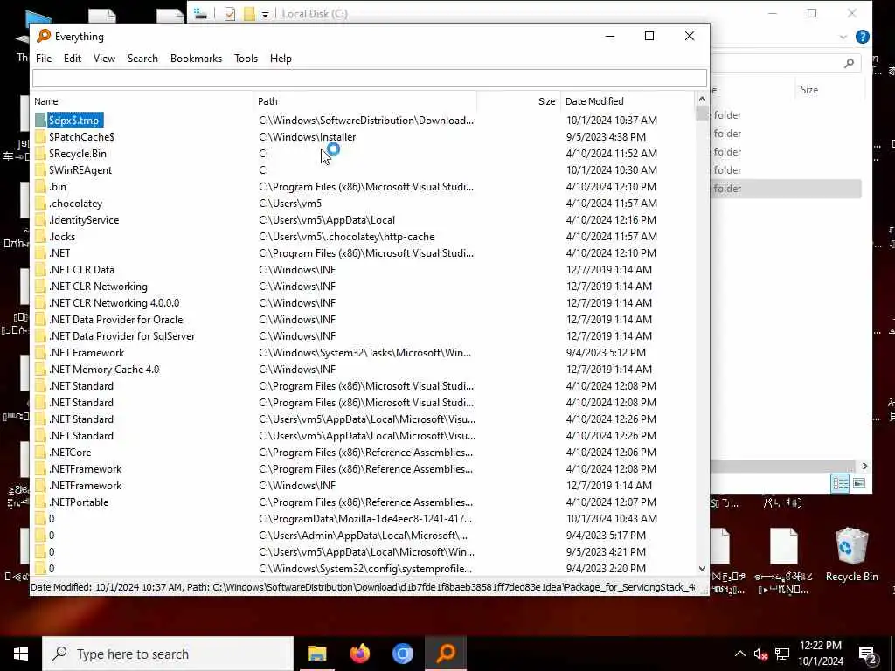Image resolution: width=895 pixels, height=671 pixels.
Task: Select the .bin folder icon
Action: [x=40, y=187]
